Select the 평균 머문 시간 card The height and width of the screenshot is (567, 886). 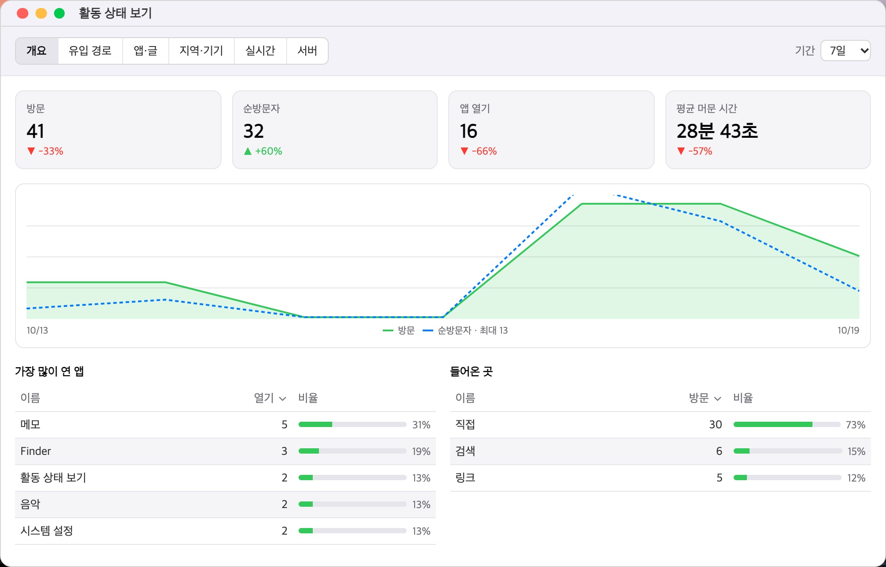pos(768,130)
